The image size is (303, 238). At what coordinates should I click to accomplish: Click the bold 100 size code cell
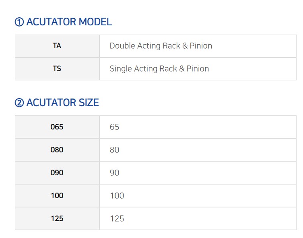point(57,195)
